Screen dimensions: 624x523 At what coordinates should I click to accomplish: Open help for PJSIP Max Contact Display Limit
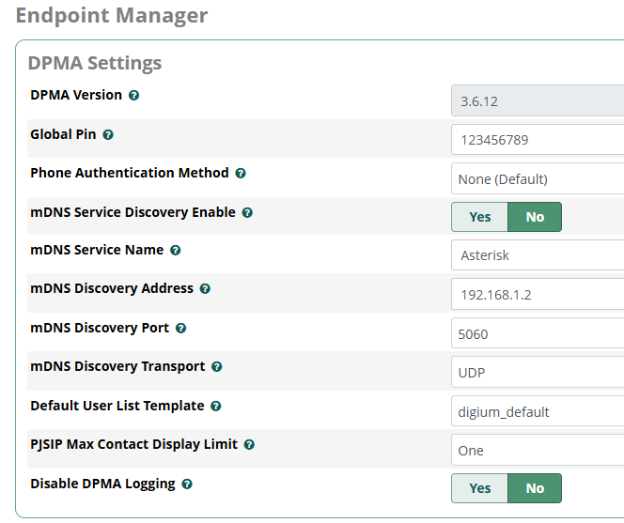point(250,445)
